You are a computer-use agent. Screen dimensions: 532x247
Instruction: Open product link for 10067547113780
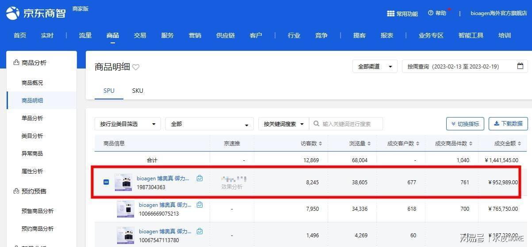tap(165, 231)
